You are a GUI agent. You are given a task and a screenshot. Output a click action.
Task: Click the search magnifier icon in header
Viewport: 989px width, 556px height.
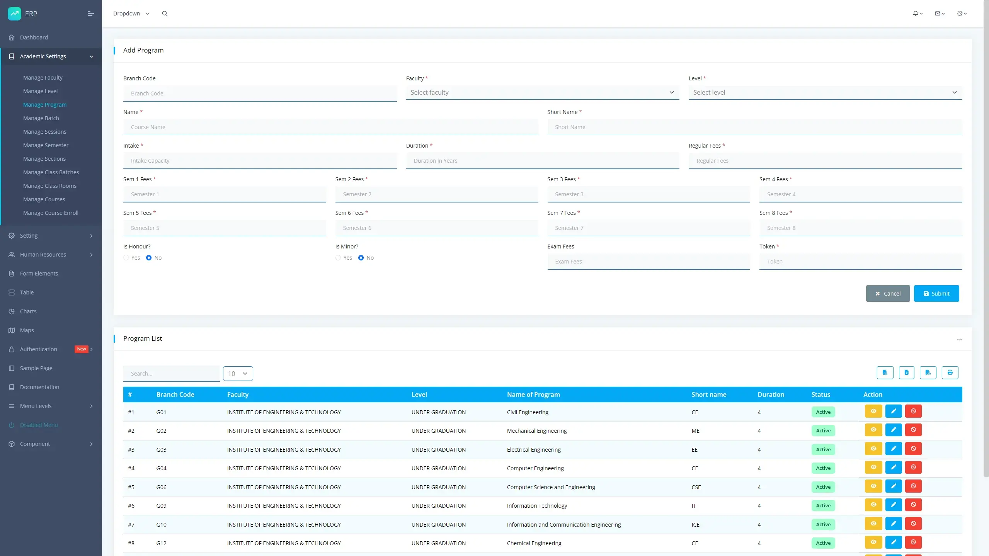point(165,14)
